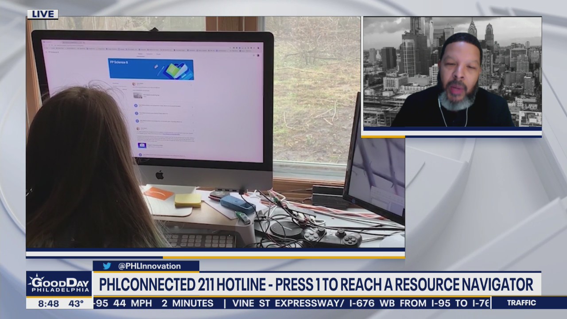Click the TRAFFIC label box
This screenshot has height=319, width=567.
tap(521, 303)
